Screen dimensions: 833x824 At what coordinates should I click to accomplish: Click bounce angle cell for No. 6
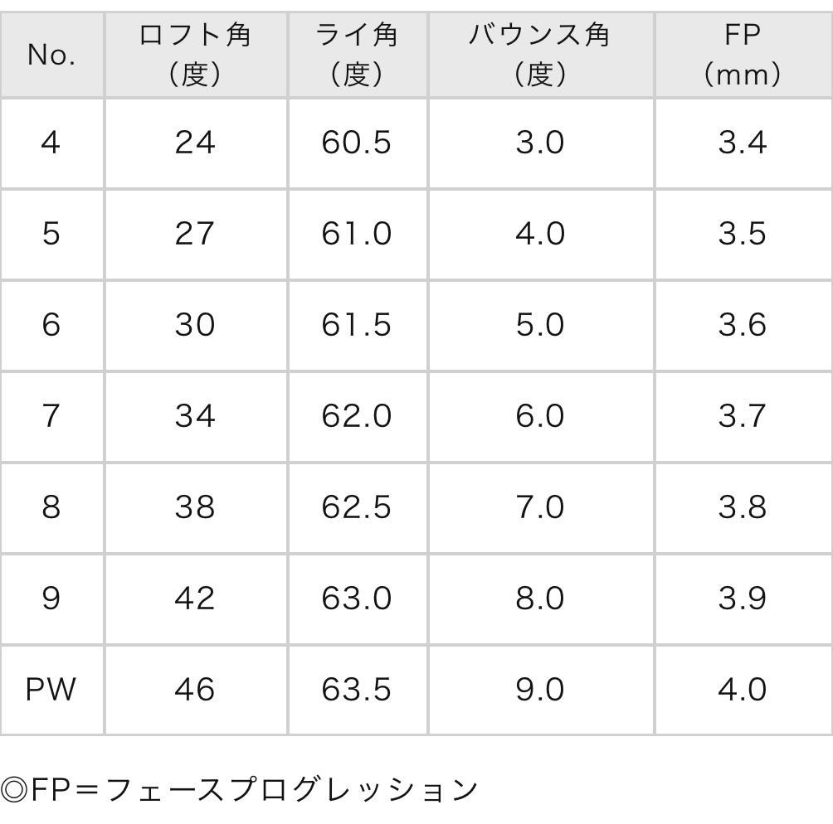pos(540,325)
